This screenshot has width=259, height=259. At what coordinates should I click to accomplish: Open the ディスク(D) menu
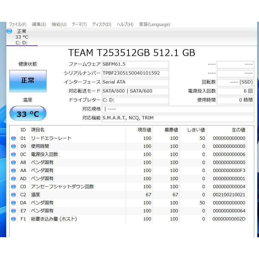[x=101, y=24]
